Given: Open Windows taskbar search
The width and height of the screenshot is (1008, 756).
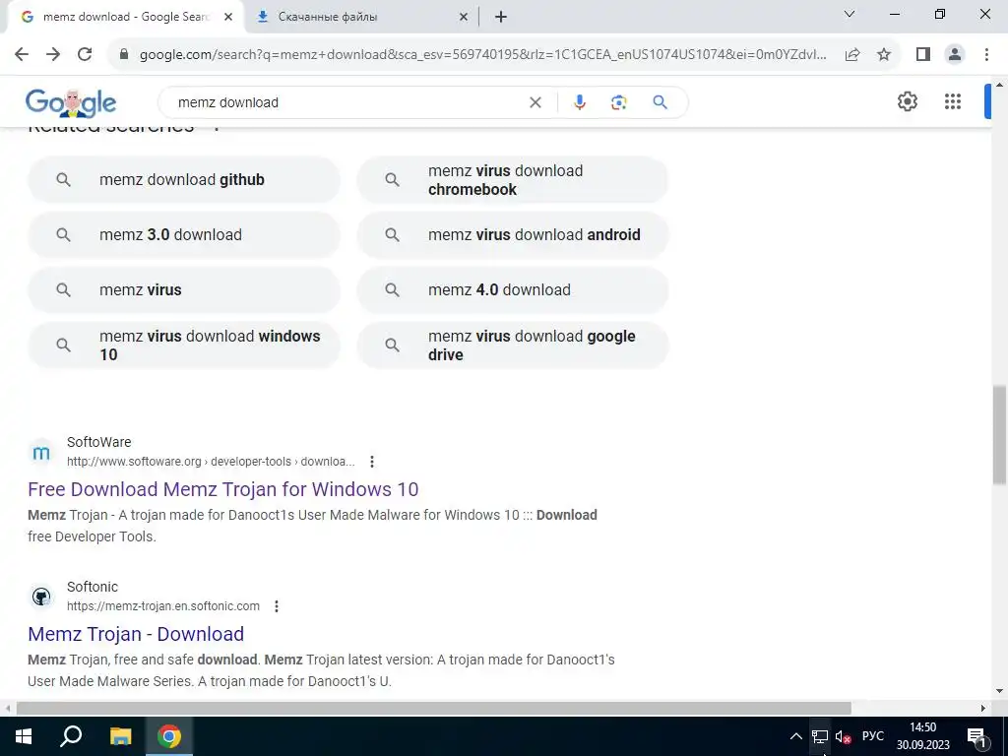Looking at the screenshot, I should (71, 736).
